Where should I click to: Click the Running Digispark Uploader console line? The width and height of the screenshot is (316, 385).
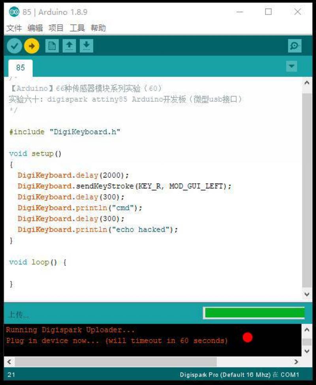tap(70, 330)
